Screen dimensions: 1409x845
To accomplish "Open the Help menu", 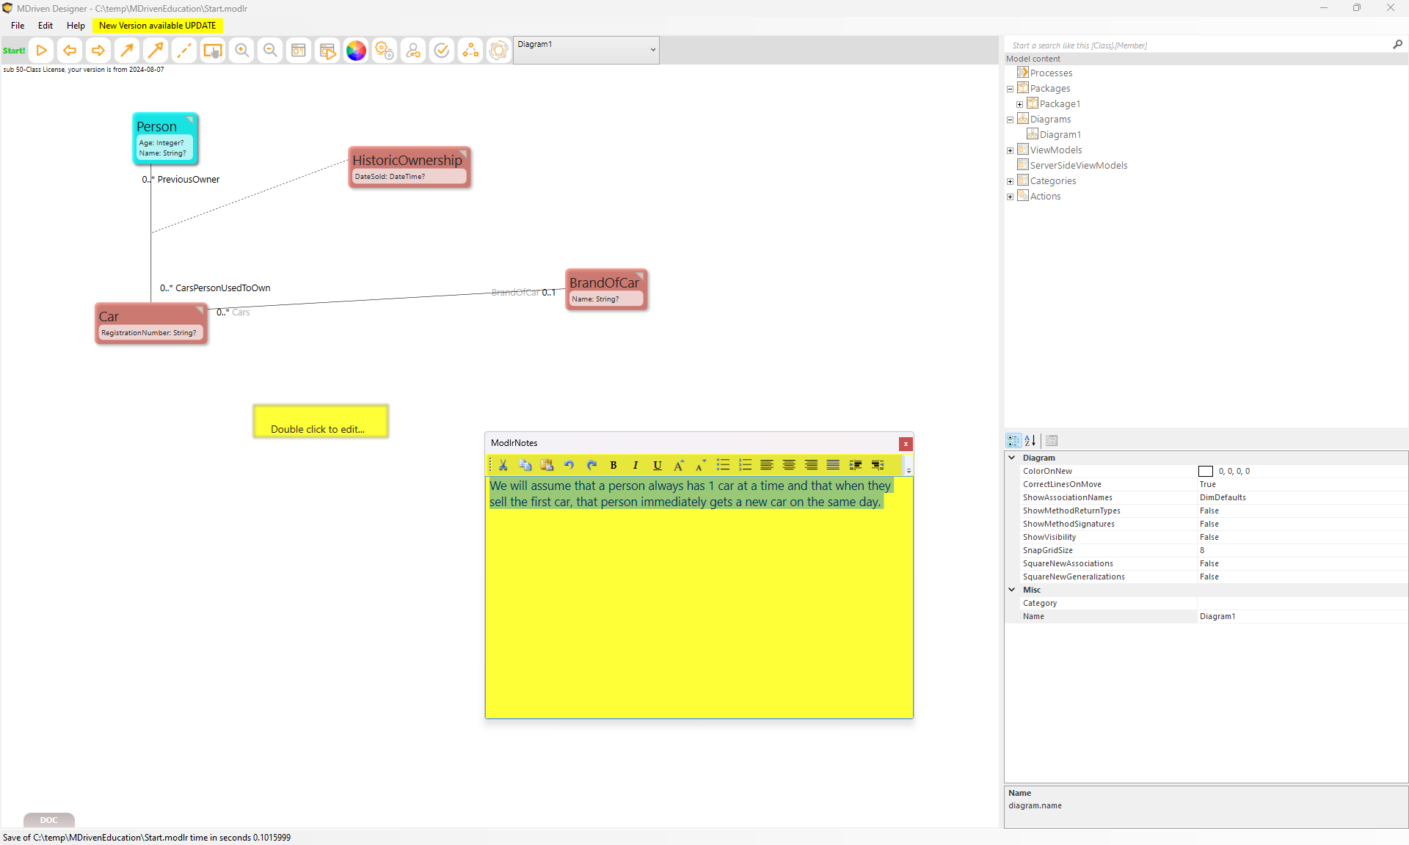I will (76, 26).
